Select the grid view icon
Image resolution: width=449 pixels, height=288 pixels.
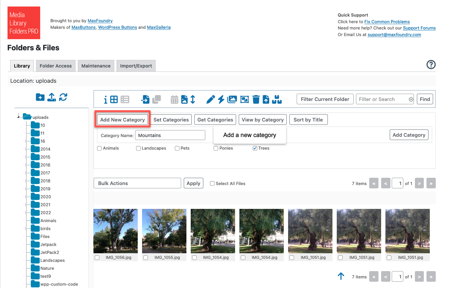[x=114, y=99]
